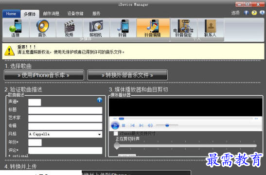Click the yellow warning triangle icon

coord(9,51)
